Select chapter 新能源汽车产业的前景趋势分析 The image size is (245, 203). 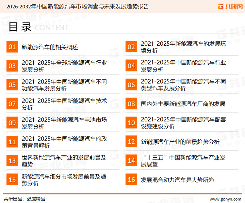point(180,142)
